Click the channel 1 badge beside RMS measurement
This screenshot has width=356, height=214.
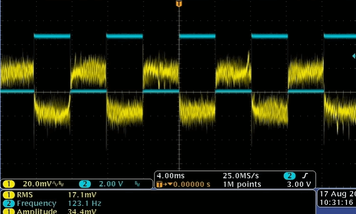pos(8,195)
